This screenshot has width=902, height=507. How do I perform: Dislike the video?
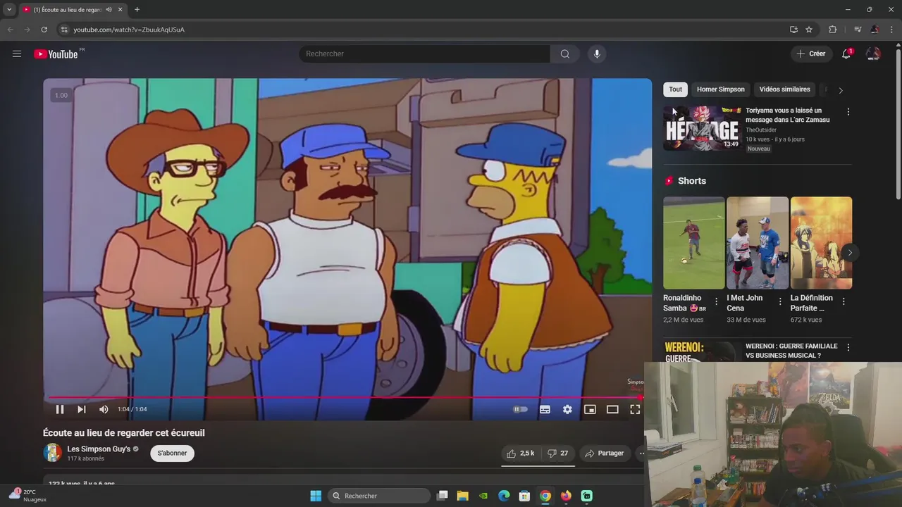(558, 453)
